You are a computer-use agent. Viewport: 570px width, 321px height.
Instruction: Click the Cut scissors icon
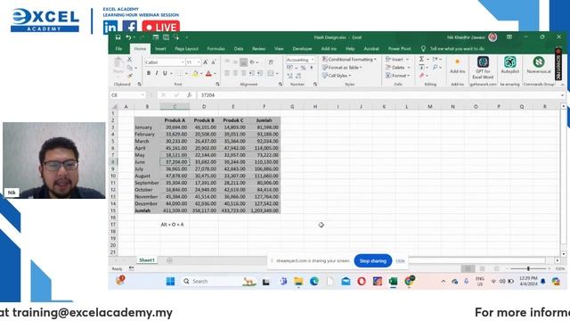pos(129,59)
